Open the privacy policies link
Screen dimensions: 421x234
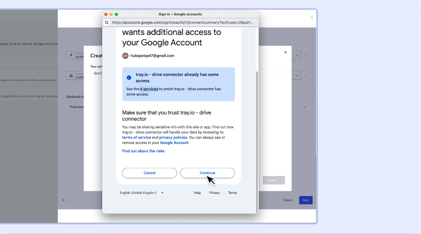[x=173, y=138]
